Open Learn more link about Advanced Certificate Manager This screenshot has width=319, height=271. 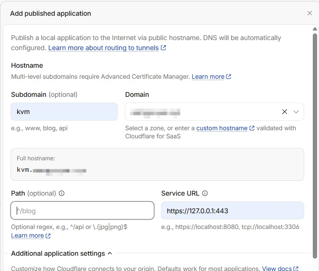(208, 77)
